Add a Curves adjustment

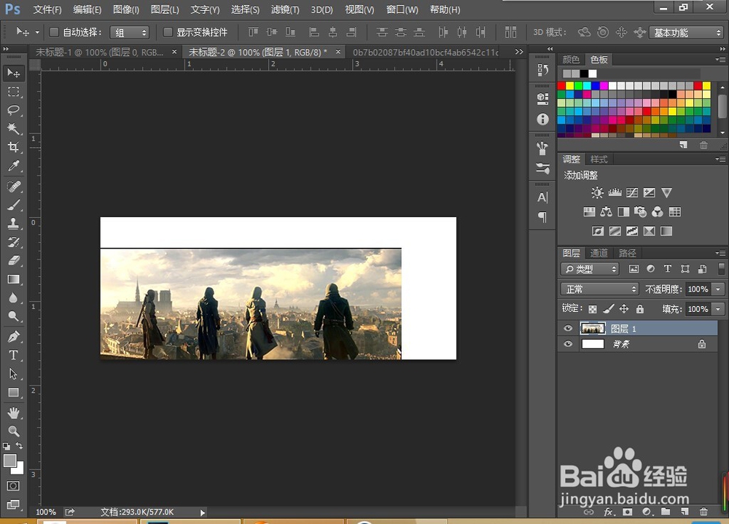(632, 192)
